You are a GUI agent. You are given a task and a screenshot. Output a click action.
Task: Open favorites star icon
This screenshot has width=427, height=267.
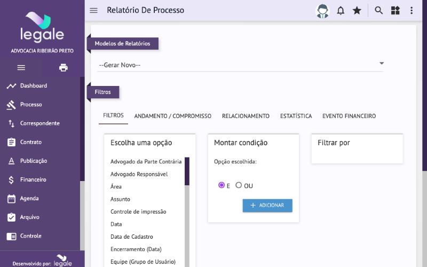tap(357, 11)
